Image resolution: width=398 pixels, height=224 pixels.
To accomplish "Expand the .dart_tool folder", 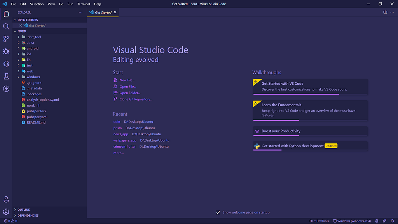I will (19, 37).
